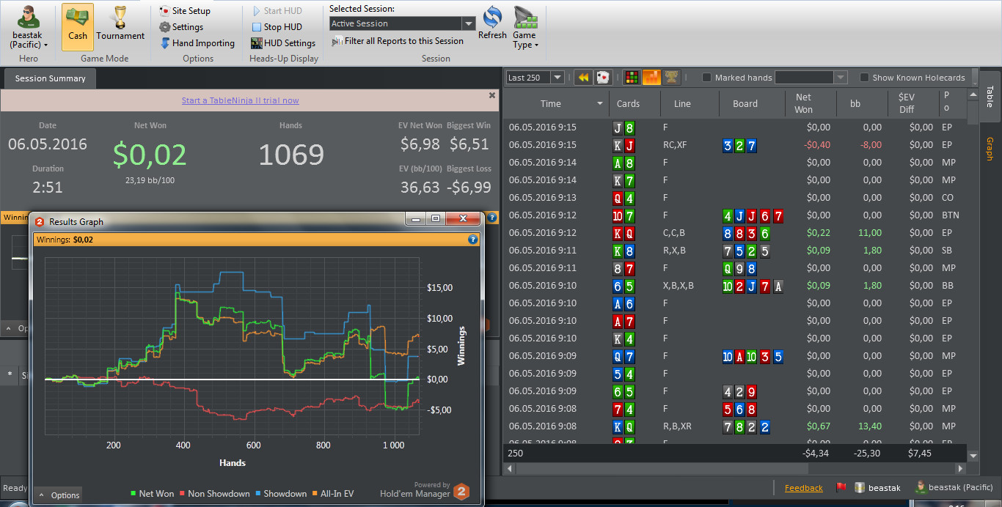Click the beastak (Pacific) player status icon
Screen dimensions: 1002x507
pos(920,487)
